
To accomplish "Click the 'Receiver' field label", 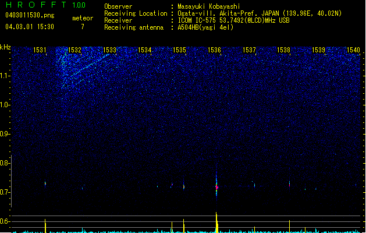I will coord(118,20).
